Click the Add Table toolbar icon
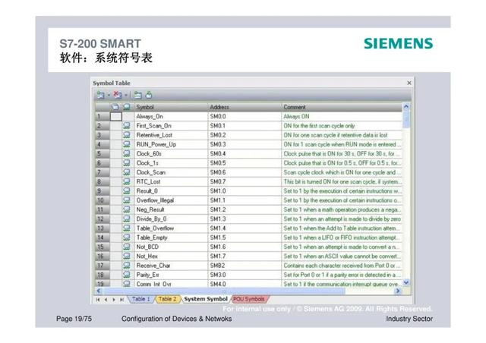The height and width of the screenshot is (343, 486). click(x=100, y=95)
